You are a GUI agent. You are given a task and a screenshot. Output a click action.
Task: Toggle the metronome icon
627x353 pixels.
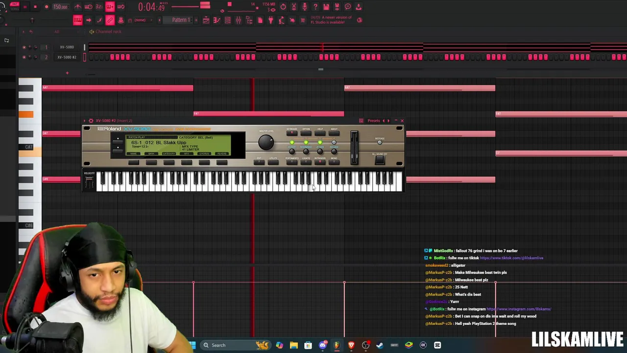(78, 7)
